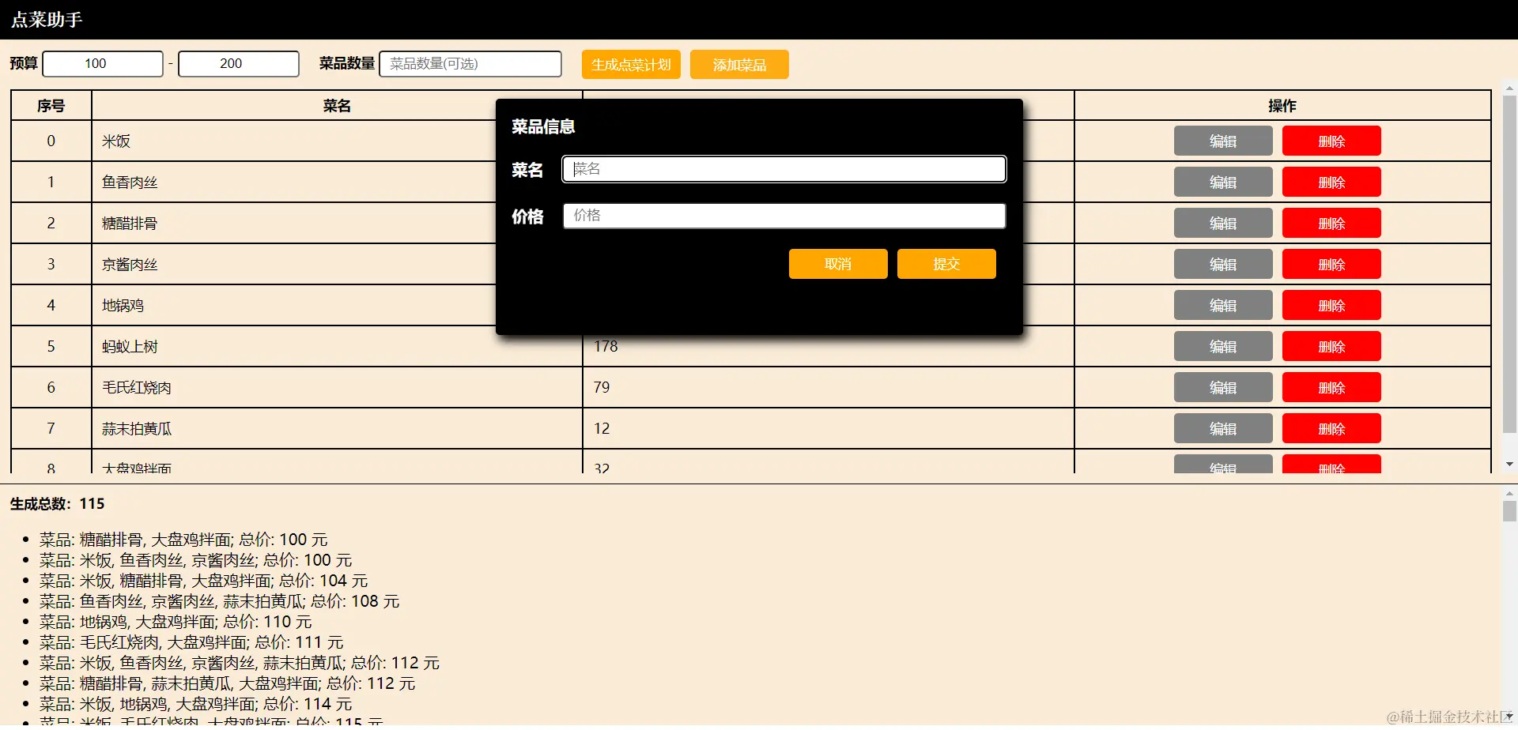The width and height of the screenshot is (1518, 730).
Task: Click the price cell showing 12
Action: [x=829, y=429]
